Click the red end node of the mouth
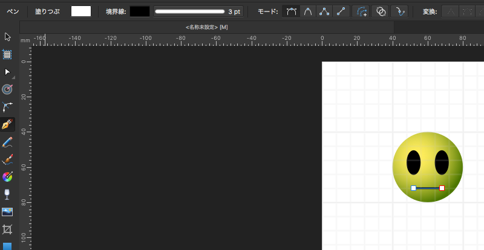The width and height of the screenshot is (484, 250). [x=442, y=188]
